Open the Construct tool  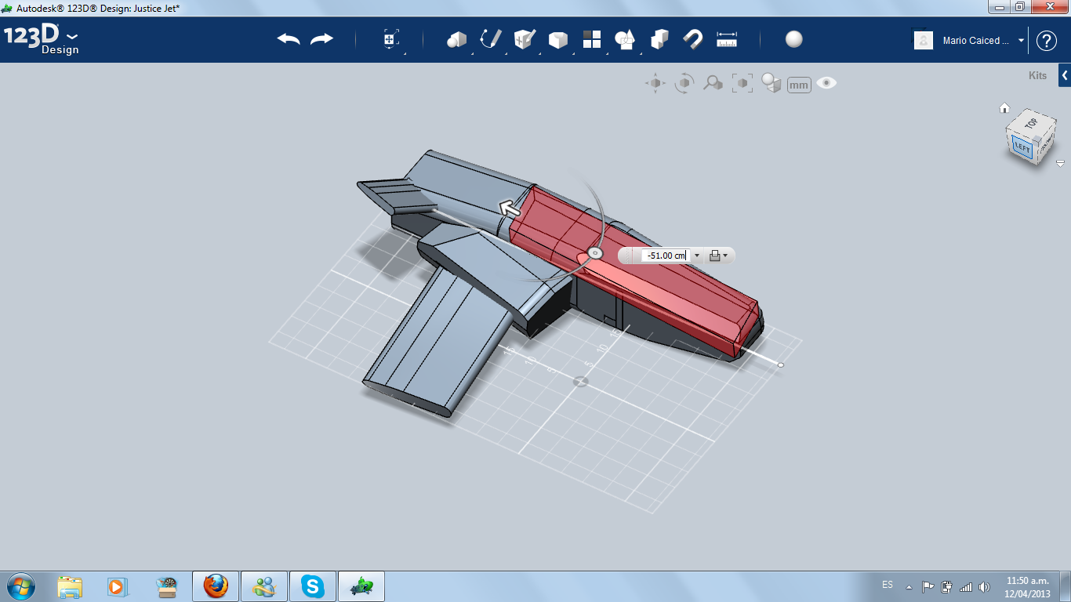point(525,39)
